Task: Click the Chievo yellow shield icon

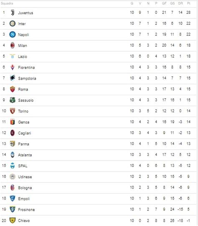Action: coord(13,221)
